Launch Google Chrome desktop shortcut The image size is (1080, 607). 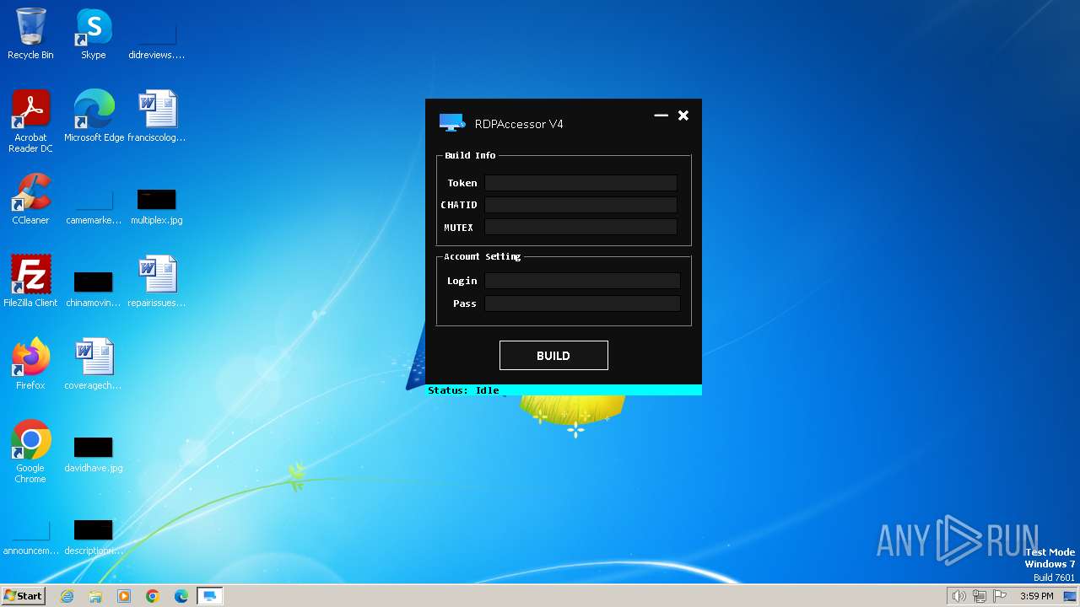coord(30,452)
